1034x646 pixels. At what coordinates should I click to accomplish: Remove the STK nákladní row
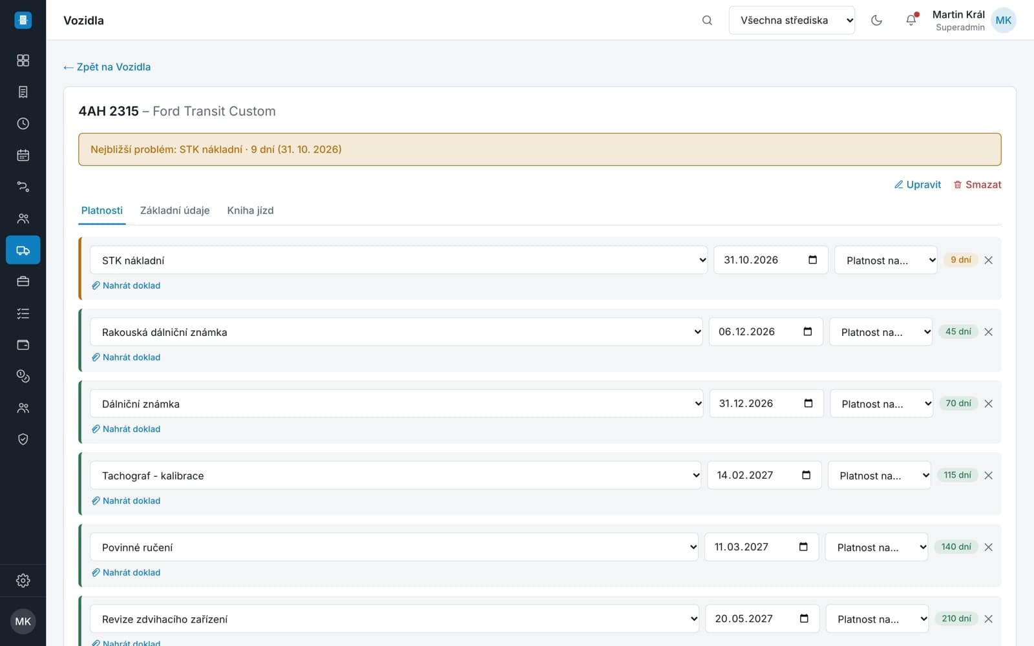click(988, 260)
